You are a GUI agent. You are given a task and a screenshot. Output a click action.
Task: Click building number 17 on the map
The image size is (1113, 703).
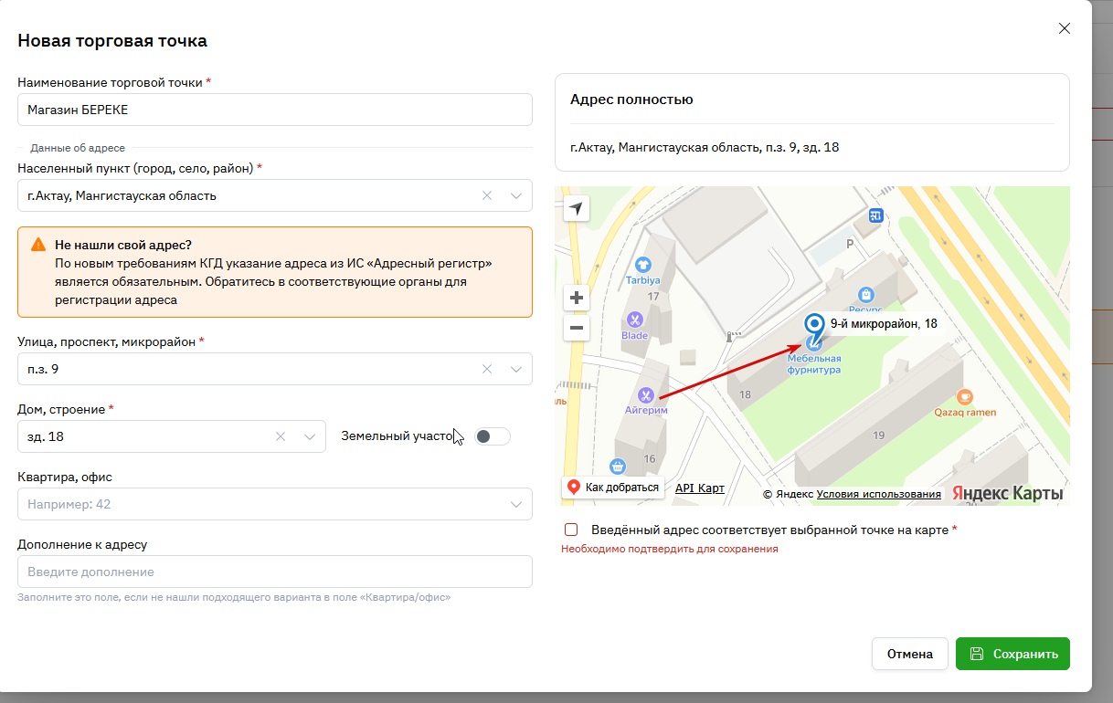click(653, 297)
